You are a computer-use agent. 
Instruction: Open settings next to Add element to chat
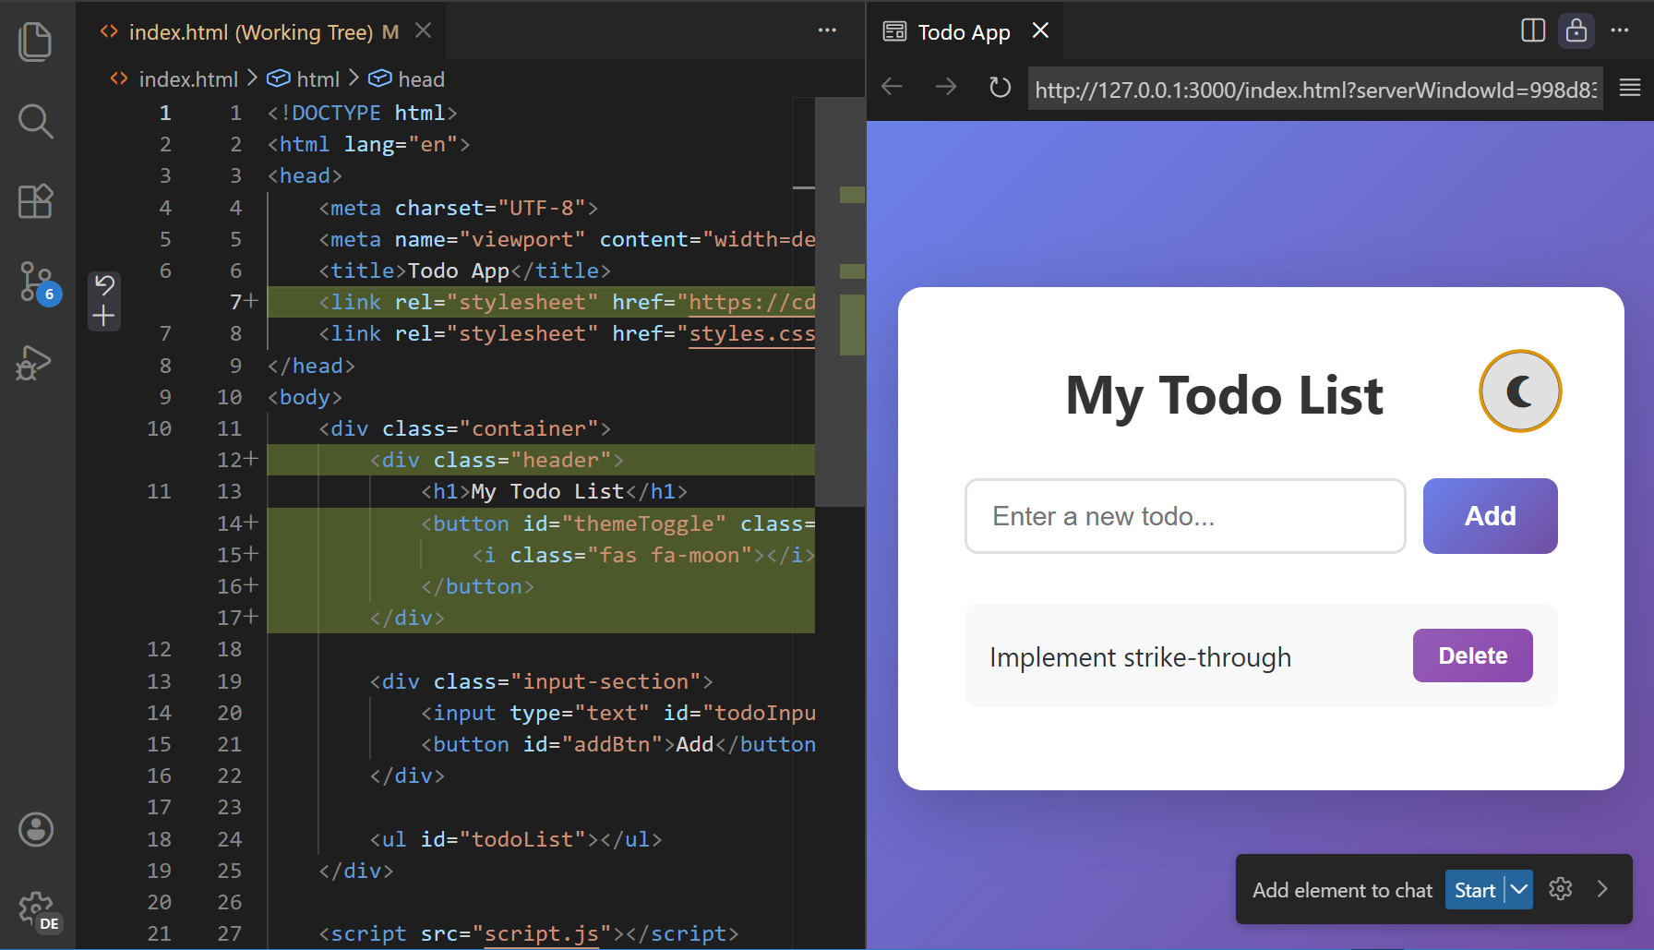tap(1560, 889)
